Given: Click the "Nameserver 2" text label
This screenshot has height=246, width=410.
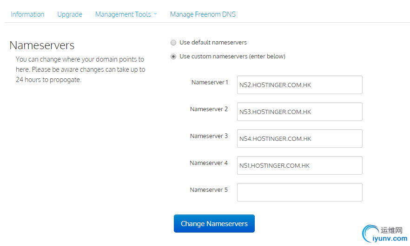Looking at the screenshot, I should pyautogui.click(x=209, y=109).
